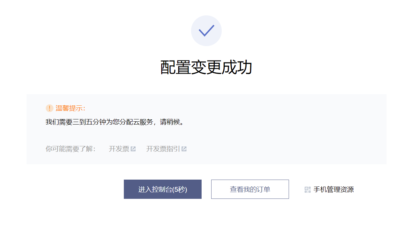Open the 开发票 link

[x=119, y=149]
